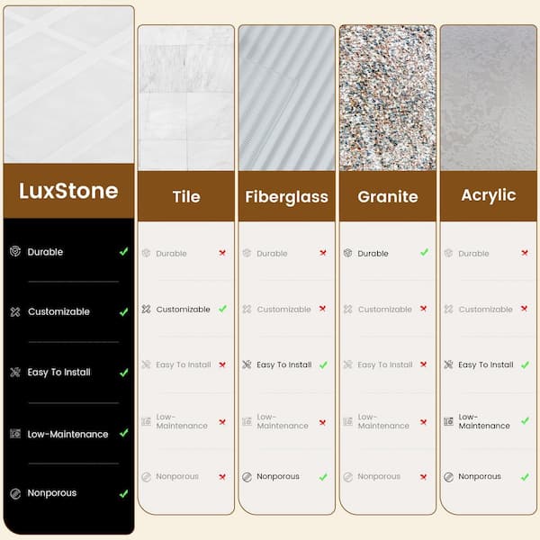The width and height of the screenshot is (540, 540).
Task: Click the Customizable icon in the Tile column
Action: 146,309
